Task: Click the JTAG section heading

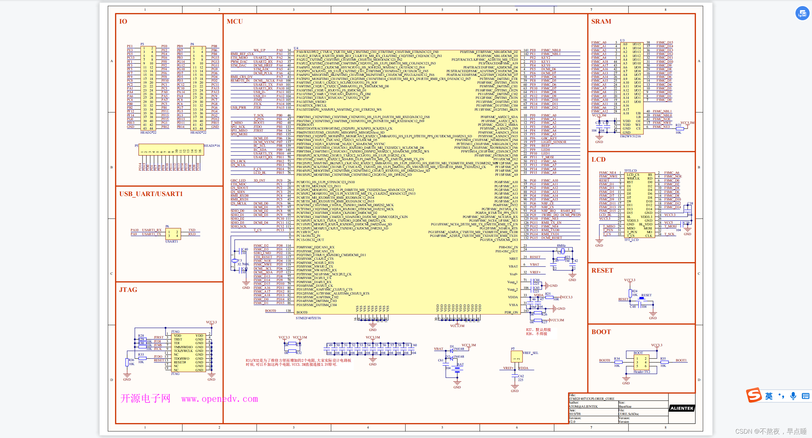Action: (128, 290)
